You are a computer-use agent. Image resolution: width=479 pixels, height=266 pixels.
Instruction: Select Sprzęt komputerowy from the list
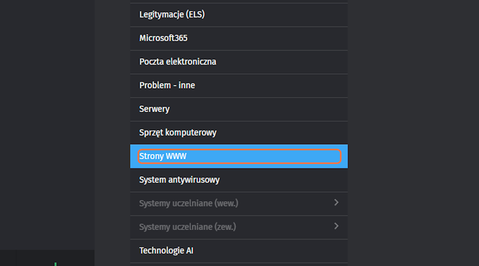tap(178, 133)
